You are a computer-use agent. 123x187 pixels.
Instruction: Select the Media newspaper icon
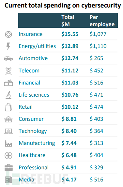click(8, 180)
